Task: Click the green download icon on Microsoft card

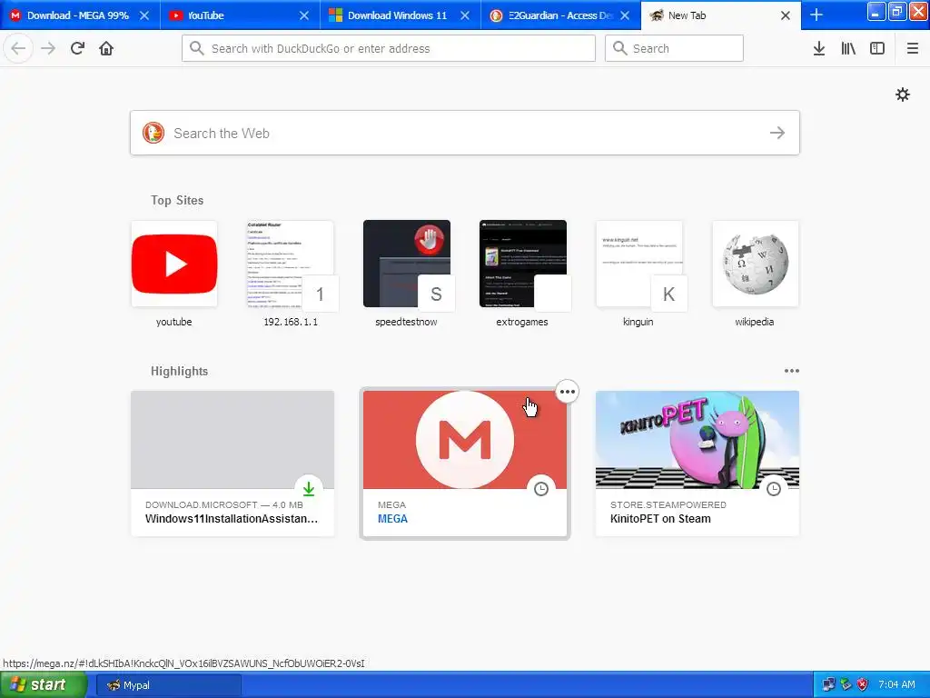Action: (x=309, y=489)
